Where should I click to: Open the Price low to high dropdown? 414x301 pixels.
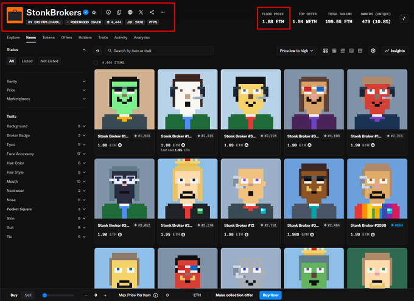296,51
